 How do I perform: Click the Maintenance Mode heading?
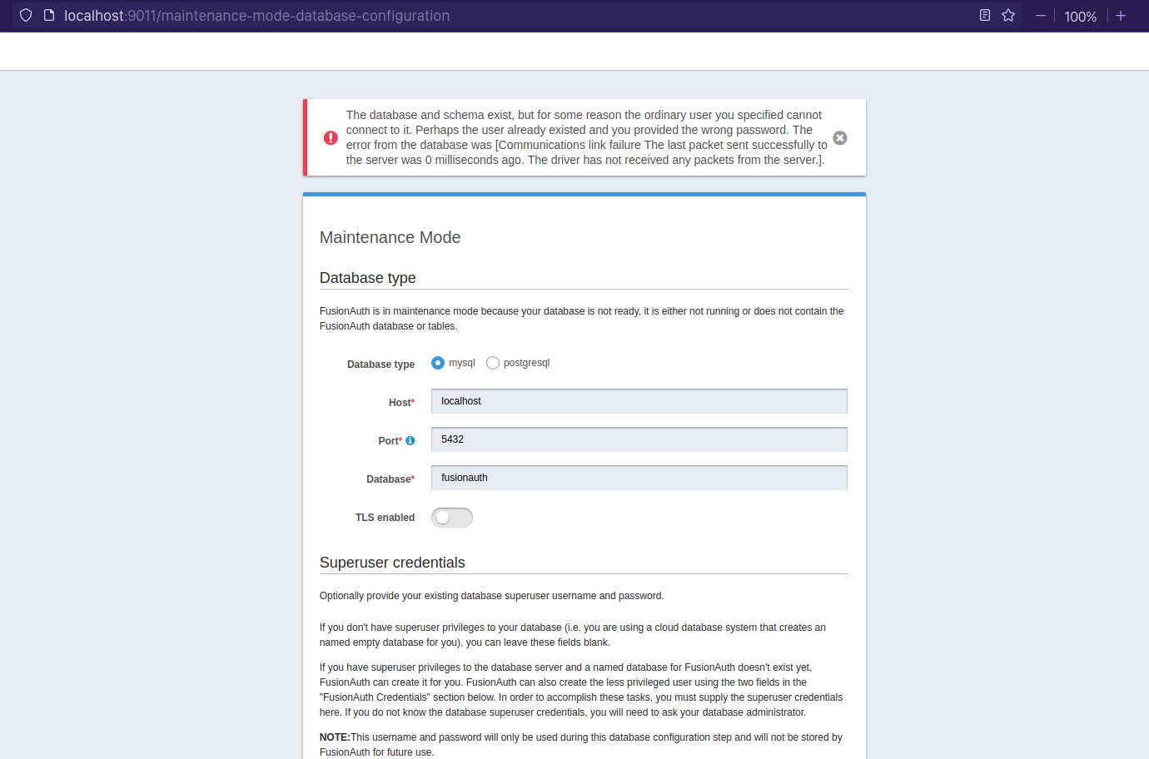coord(390,238)
